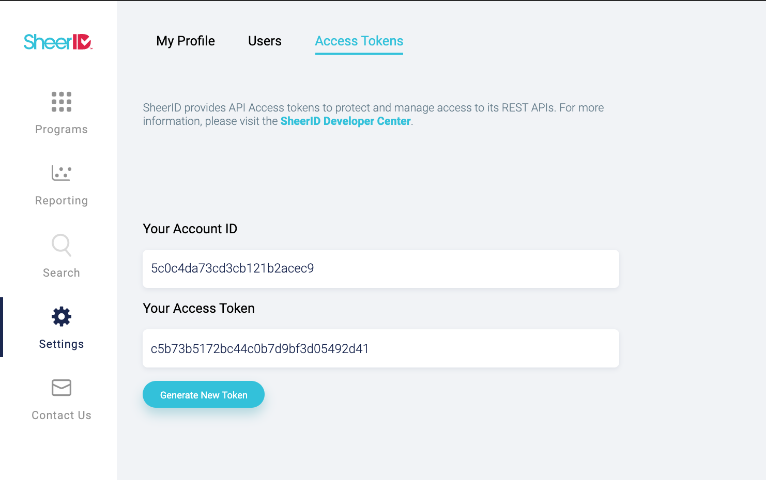Click the Programs sidebar label
The image size is (766, 480).
coord(62,130)
